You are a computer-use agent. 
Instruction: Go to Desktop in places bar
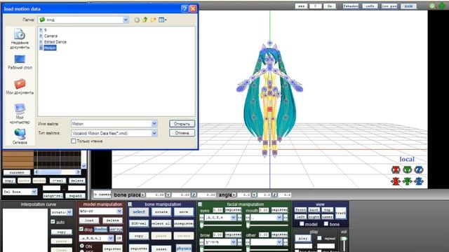pyautogui.click(x=20, y=62)
